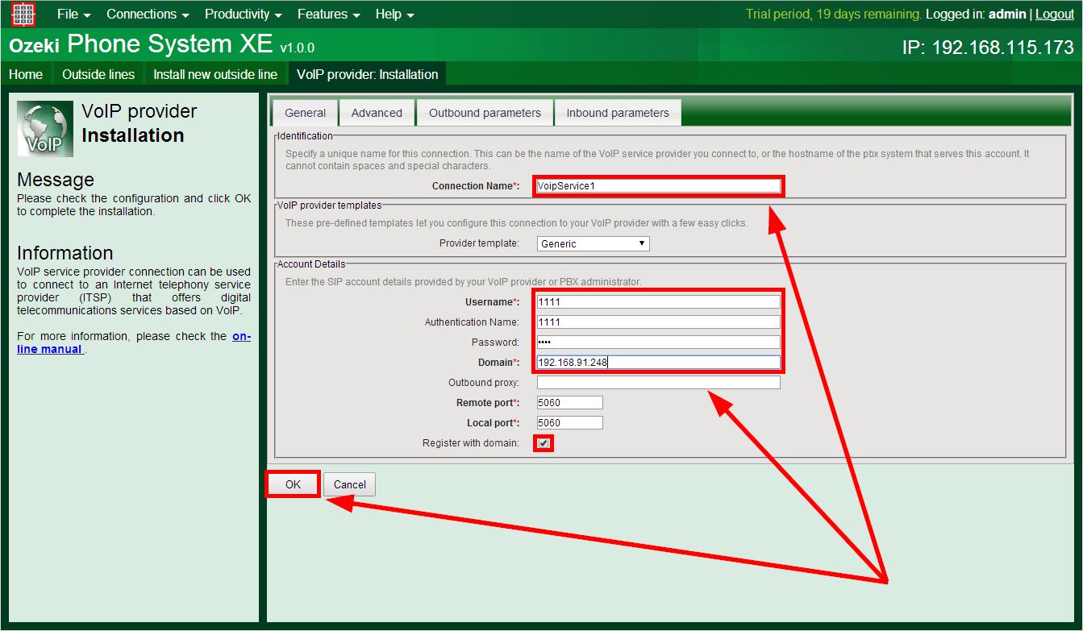Click the Authentication Name field
This screenshot has height=631, width=1083.
point(659,322)
